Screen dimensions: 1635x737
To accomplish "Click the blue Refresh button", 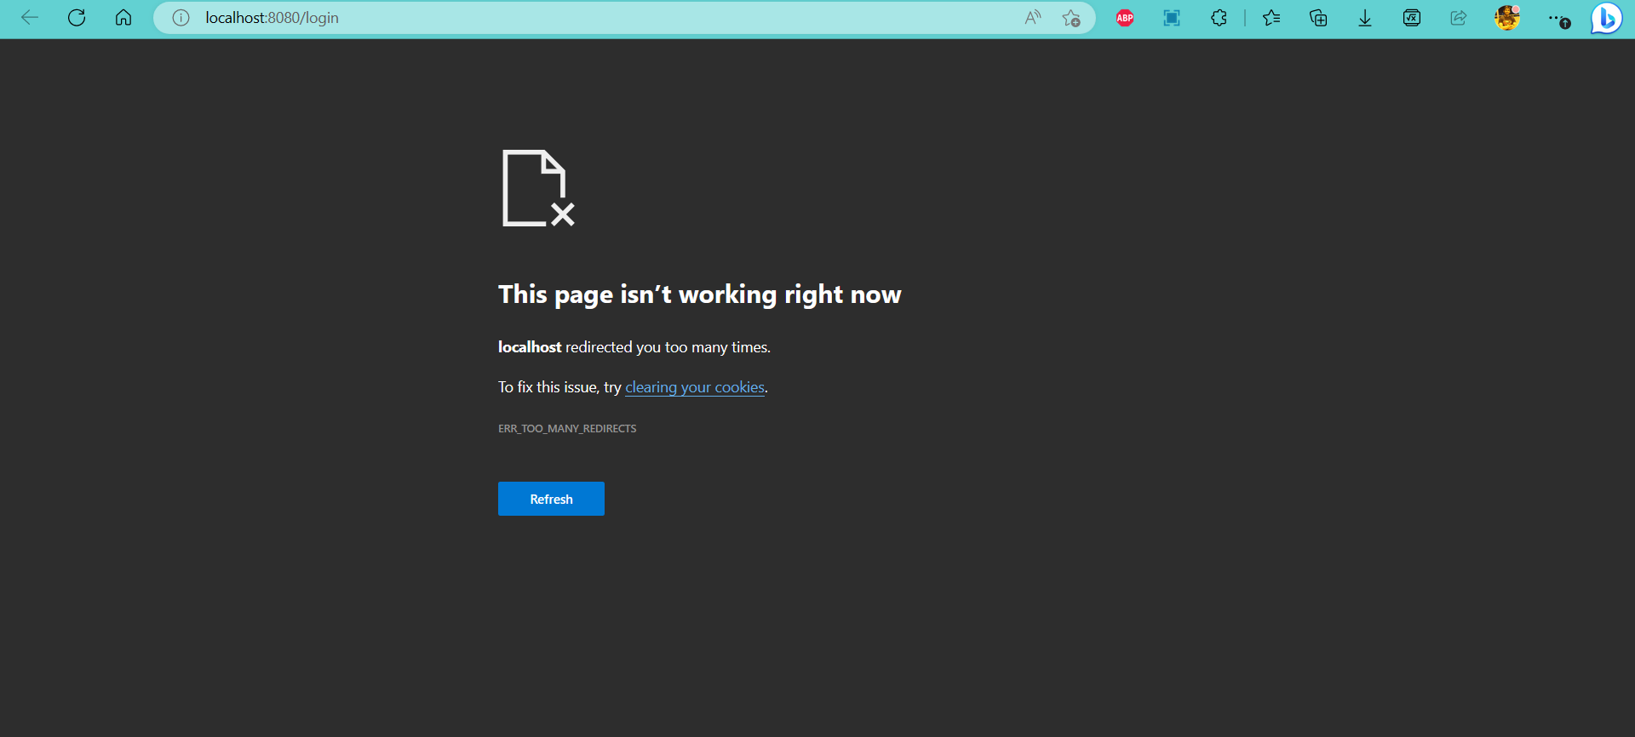I will (551, 499).
